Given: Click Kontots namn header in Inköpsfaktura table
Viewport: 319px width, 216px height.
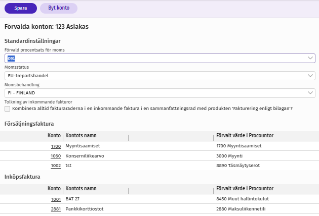Looking at the screenshot, I should 81,188.
